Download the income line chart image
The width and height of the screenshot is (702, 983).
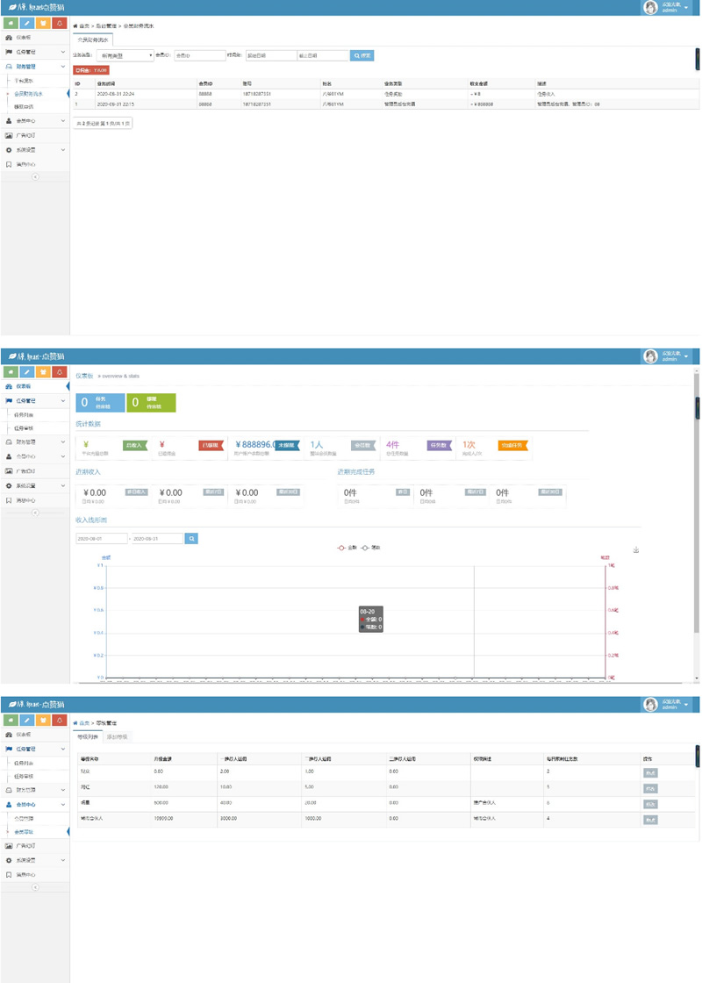click(x=636, y=550)
